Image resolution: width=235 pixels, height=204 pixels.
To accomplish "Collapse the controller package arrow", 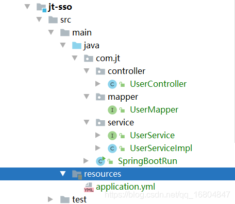I will [87, 71].
